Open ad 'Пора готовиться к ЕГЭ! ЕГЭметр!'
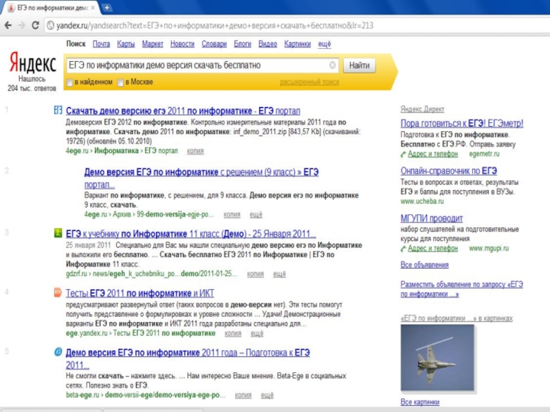 (462, 124)
